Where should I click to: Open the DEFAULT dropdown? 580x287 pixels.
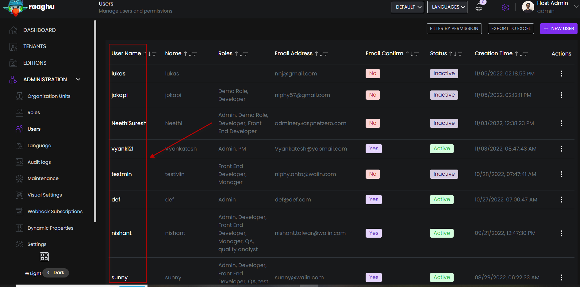407,7
